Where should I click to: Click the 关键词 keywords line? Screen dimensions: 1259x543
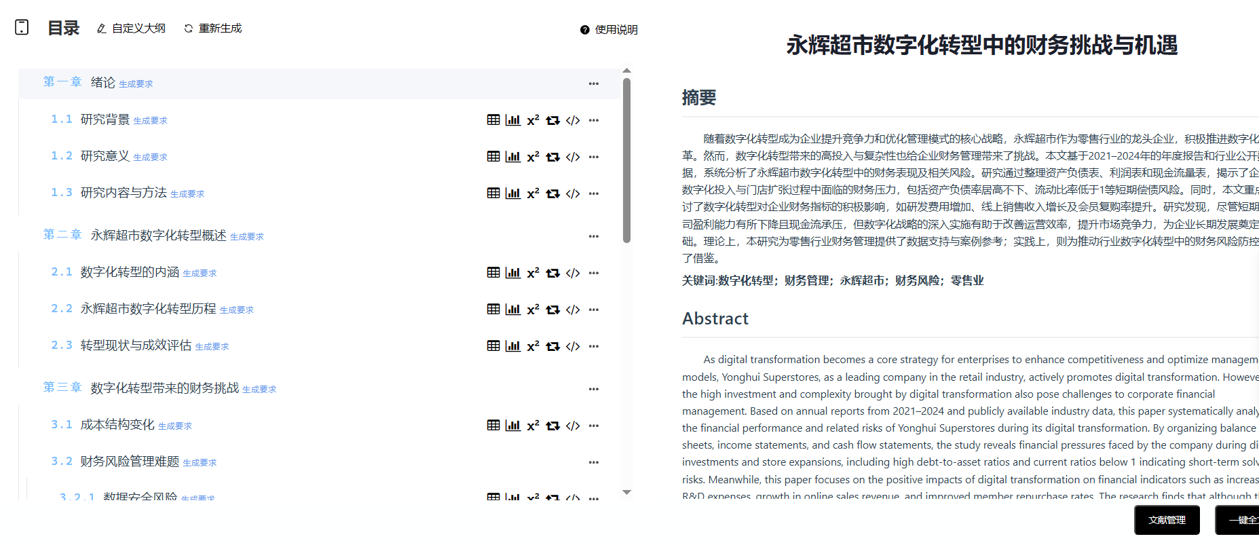(833, 280)
